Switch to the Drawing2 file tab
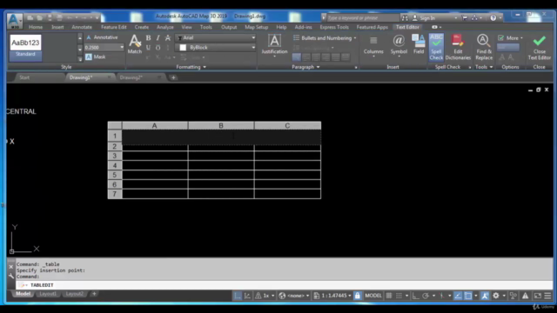Image resolution: width=557 pixels, height=313 pixels. [131, 77]
